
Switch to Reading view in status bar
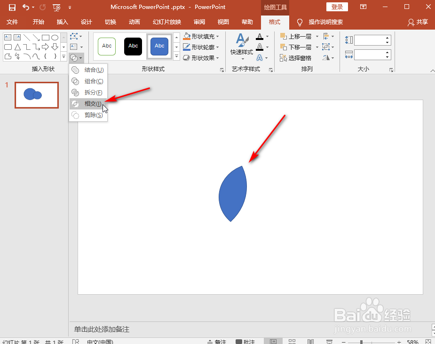[311, 342]
